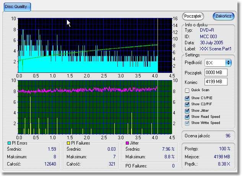Toggle the Show Jitter checkbox
Viewport: 242px width, 177px height.
[187, 111]
